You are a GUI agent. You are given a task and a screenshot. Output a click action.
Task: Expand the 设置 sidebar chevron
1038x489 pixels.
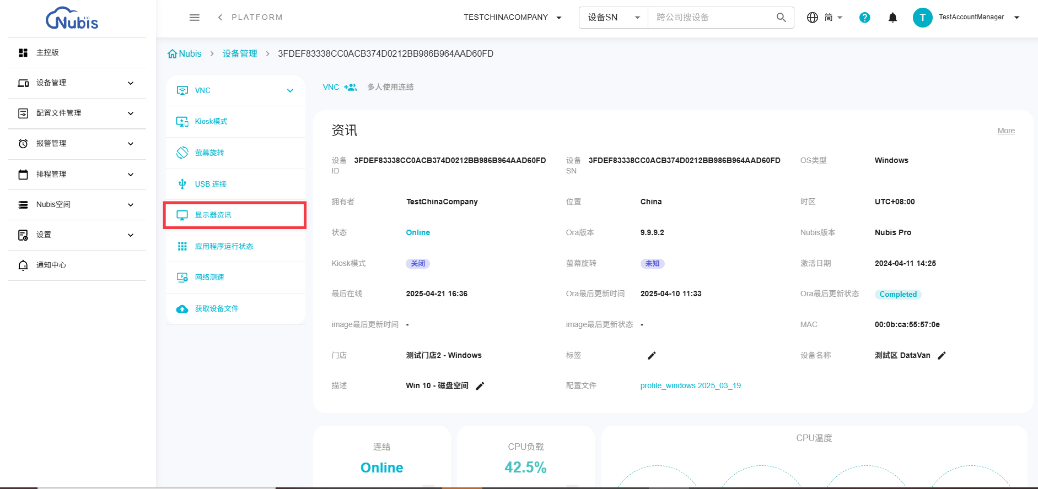[x=131, y=235]
